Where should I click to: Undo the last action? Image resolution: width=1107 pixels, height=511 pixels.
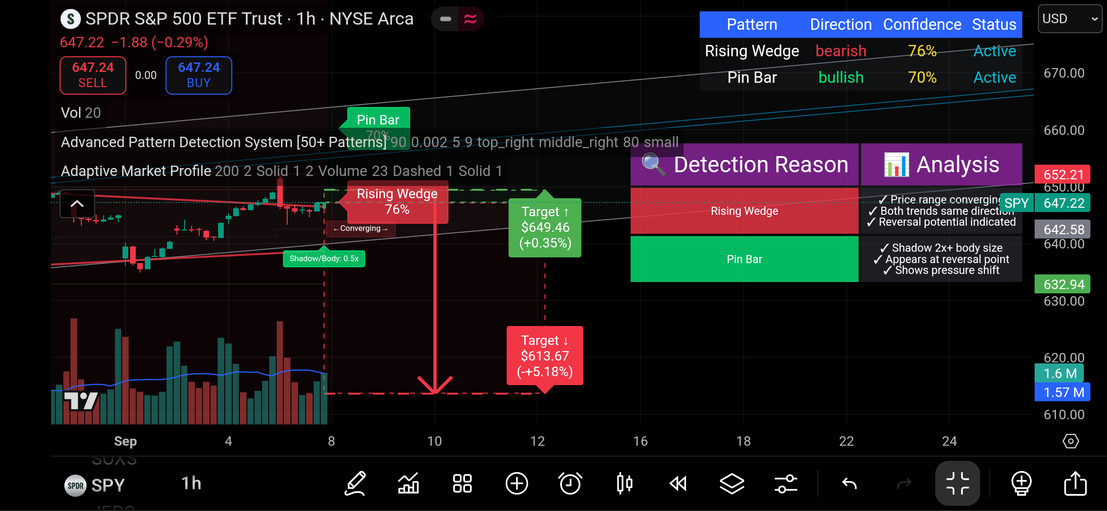point(850,484)
